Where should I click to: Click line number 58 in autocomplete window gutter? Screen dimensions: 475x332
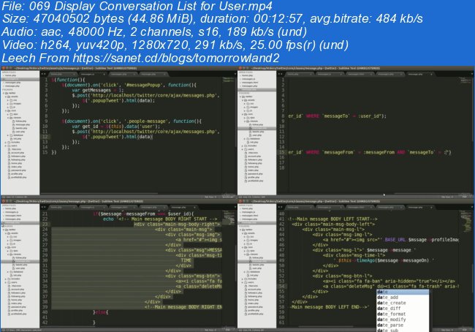282,307
